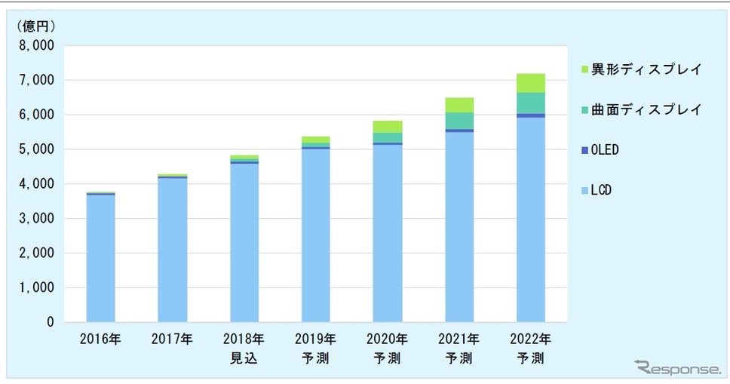This screenshot has width=730, height=384.
Task: Click the 2022年 light green top segment
Action: 531,83
